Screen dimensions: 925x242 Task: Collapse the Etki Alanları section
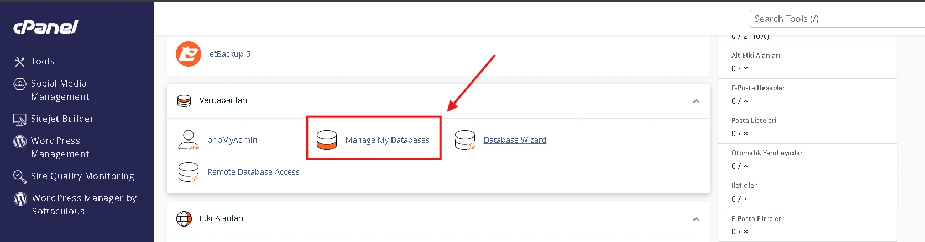point(696,219)
